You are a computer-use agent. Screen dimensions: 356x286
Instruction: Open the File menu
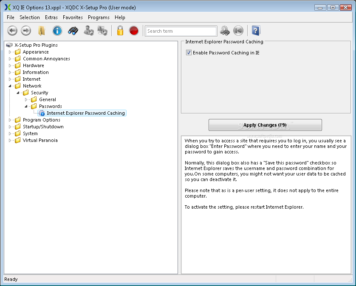coord(11,17)
